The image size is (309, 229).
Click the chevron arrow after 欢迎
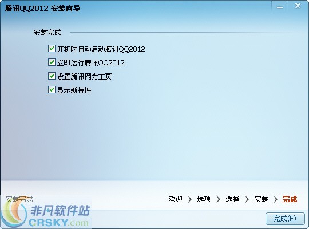189,199
